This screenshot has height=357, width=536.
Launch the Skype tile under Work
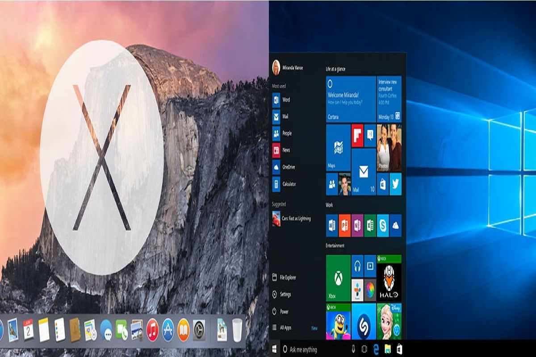pyautogui.click(x=383, y=225)
